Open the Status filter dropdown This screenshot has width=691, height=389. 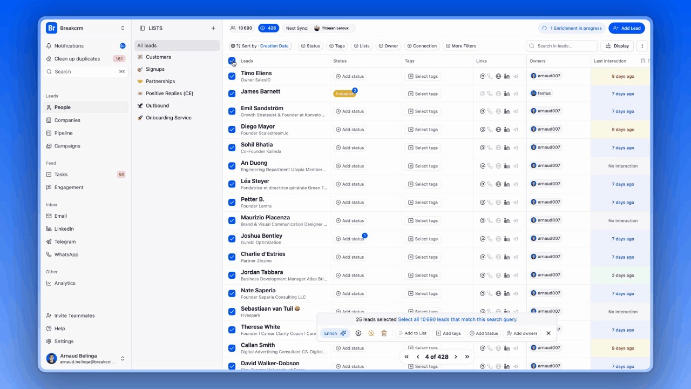(x=310, y=46)
